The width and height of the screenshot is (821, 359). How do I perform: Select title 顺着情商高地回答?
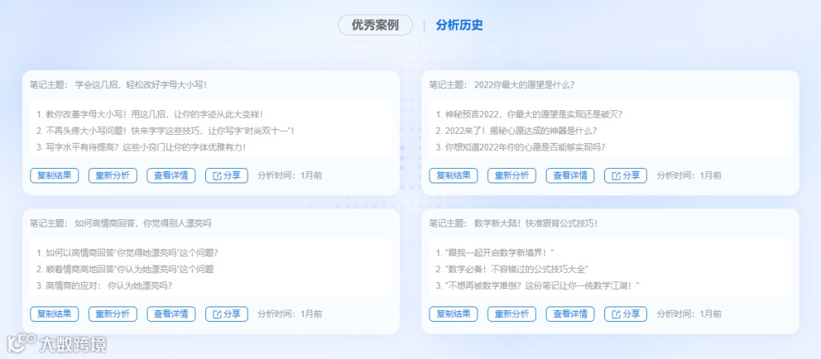point(125,269)
